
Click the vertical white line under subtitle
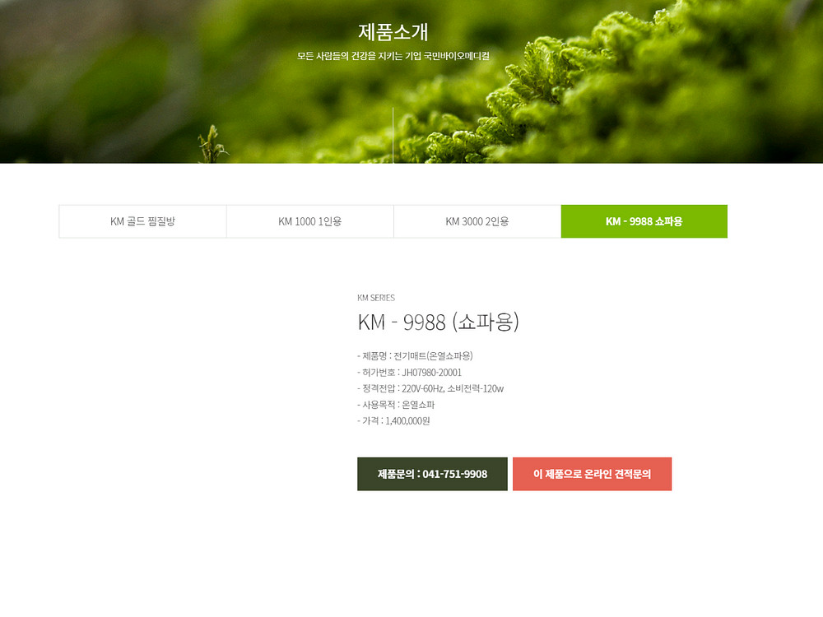pos(393,136)
